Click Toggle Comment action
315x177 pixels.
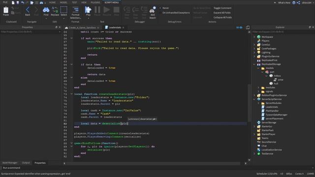tap(222, 8)
